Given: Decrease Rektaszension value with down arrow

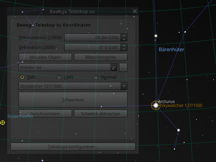Looking at the screenshot, I should click(124, 39).
